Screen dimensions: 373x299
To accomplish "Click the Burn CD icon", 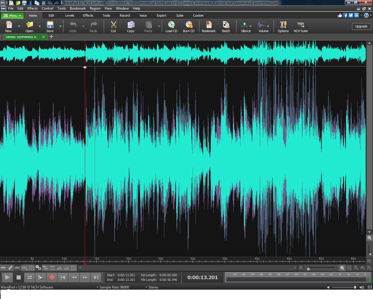I will 189,26.
